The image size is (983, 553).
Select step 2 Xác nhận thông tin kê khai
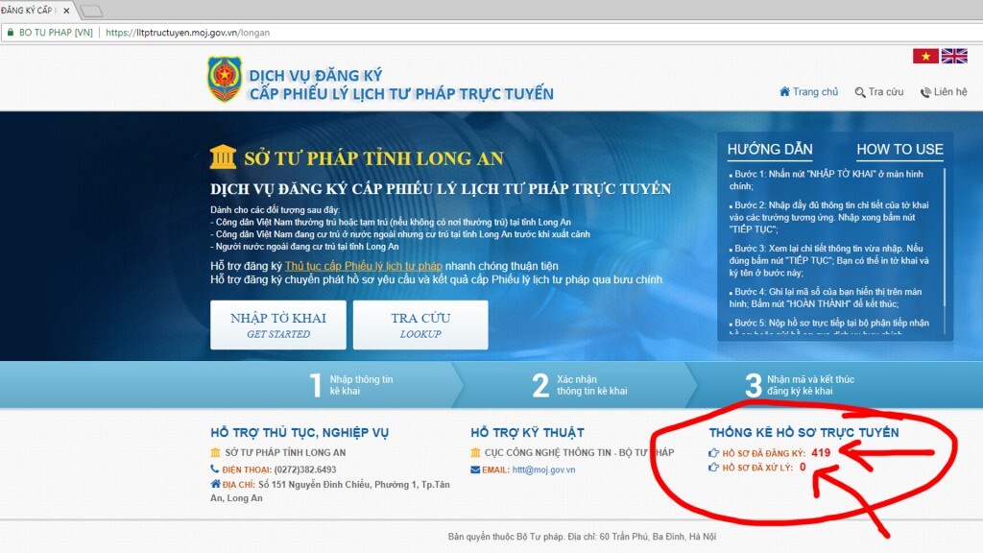coord(580,385)
